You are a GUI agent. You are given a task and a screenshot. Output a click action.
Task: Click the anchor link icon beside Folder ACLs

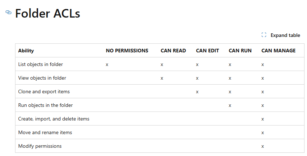coord(8,12)
